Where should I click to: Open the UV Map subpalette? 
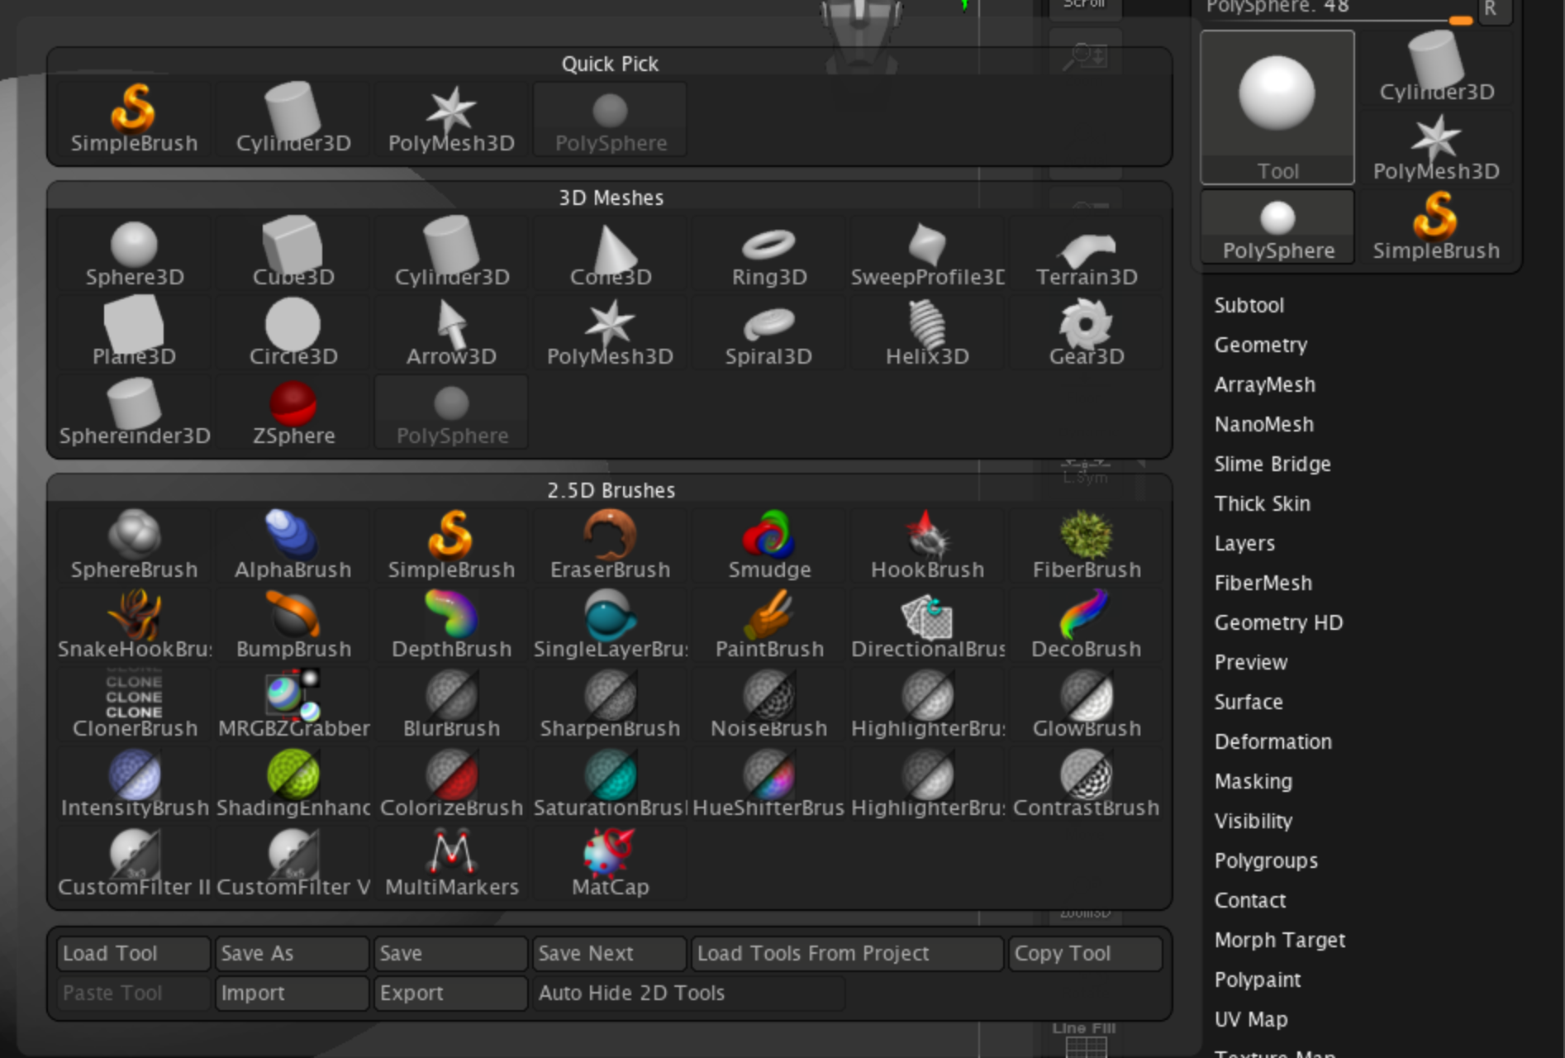click(x=1251, y=1019)
